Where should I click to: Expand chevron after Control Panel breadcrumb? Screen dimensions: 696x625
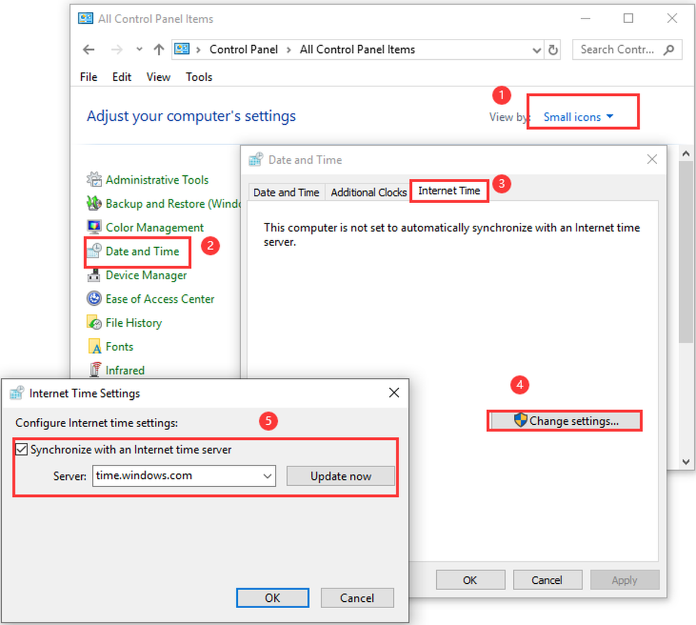pos(289,50)
